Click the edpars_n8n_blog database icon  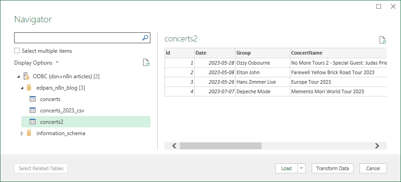click(x=29, y=87)
